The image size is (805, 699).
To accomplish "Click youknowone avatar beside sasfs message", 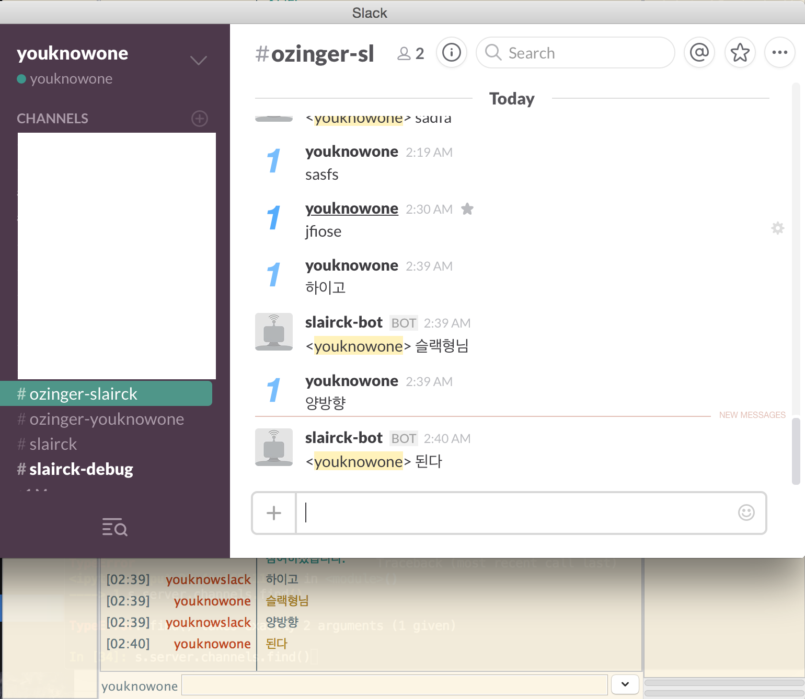I will pos(274,161).
